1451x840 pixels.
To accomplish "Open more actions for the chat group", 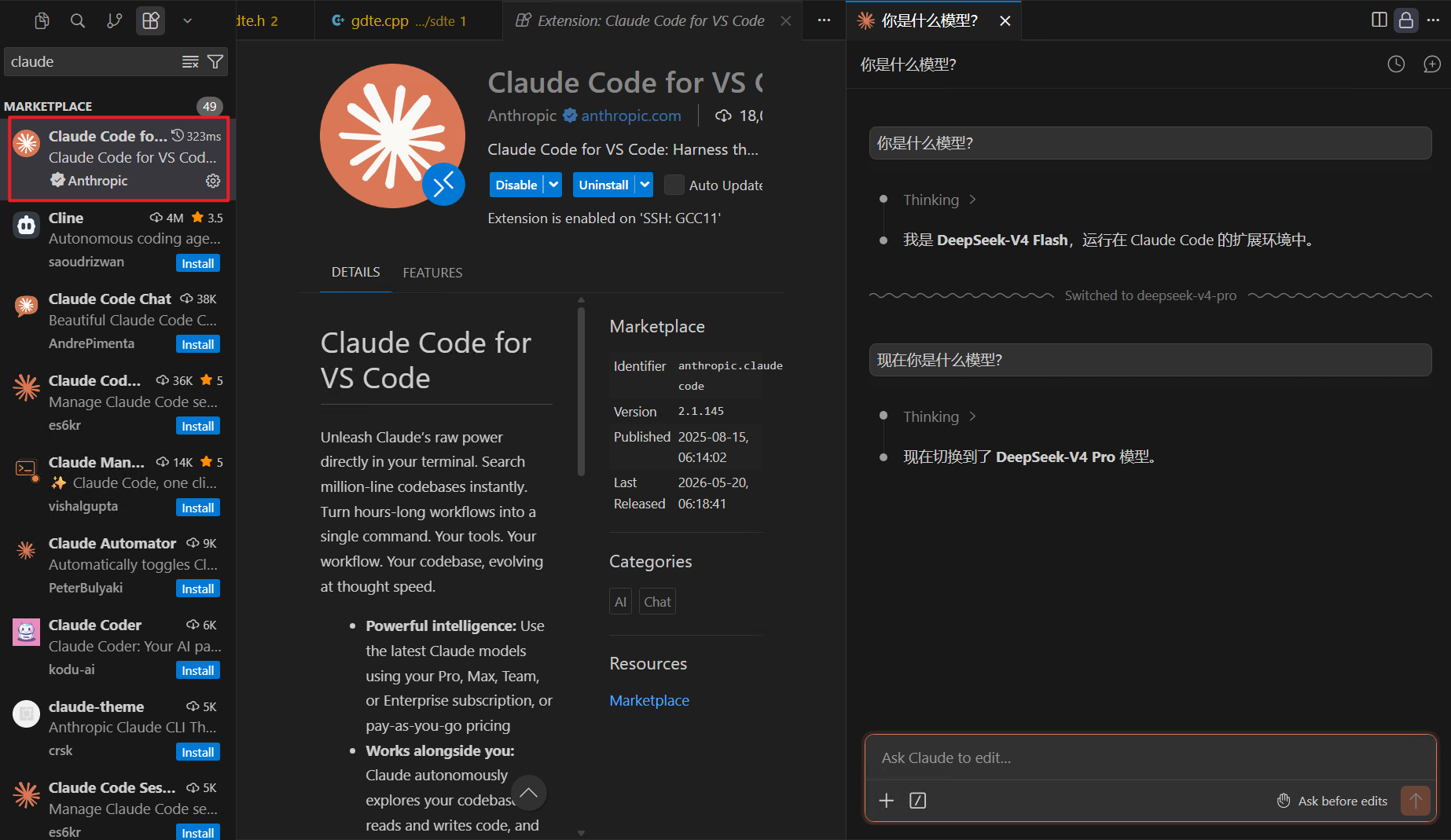I will click(1433, 20).
